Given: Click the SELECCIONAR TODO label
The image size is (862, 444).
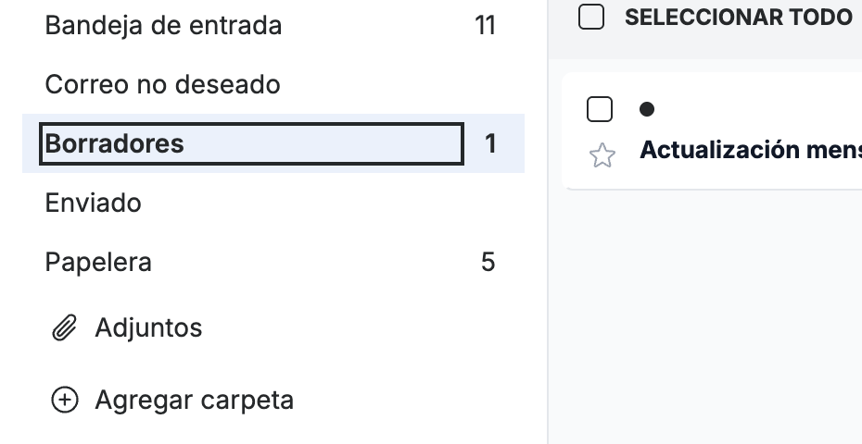Looking at the screenshot, I should (x=739, y=18).
